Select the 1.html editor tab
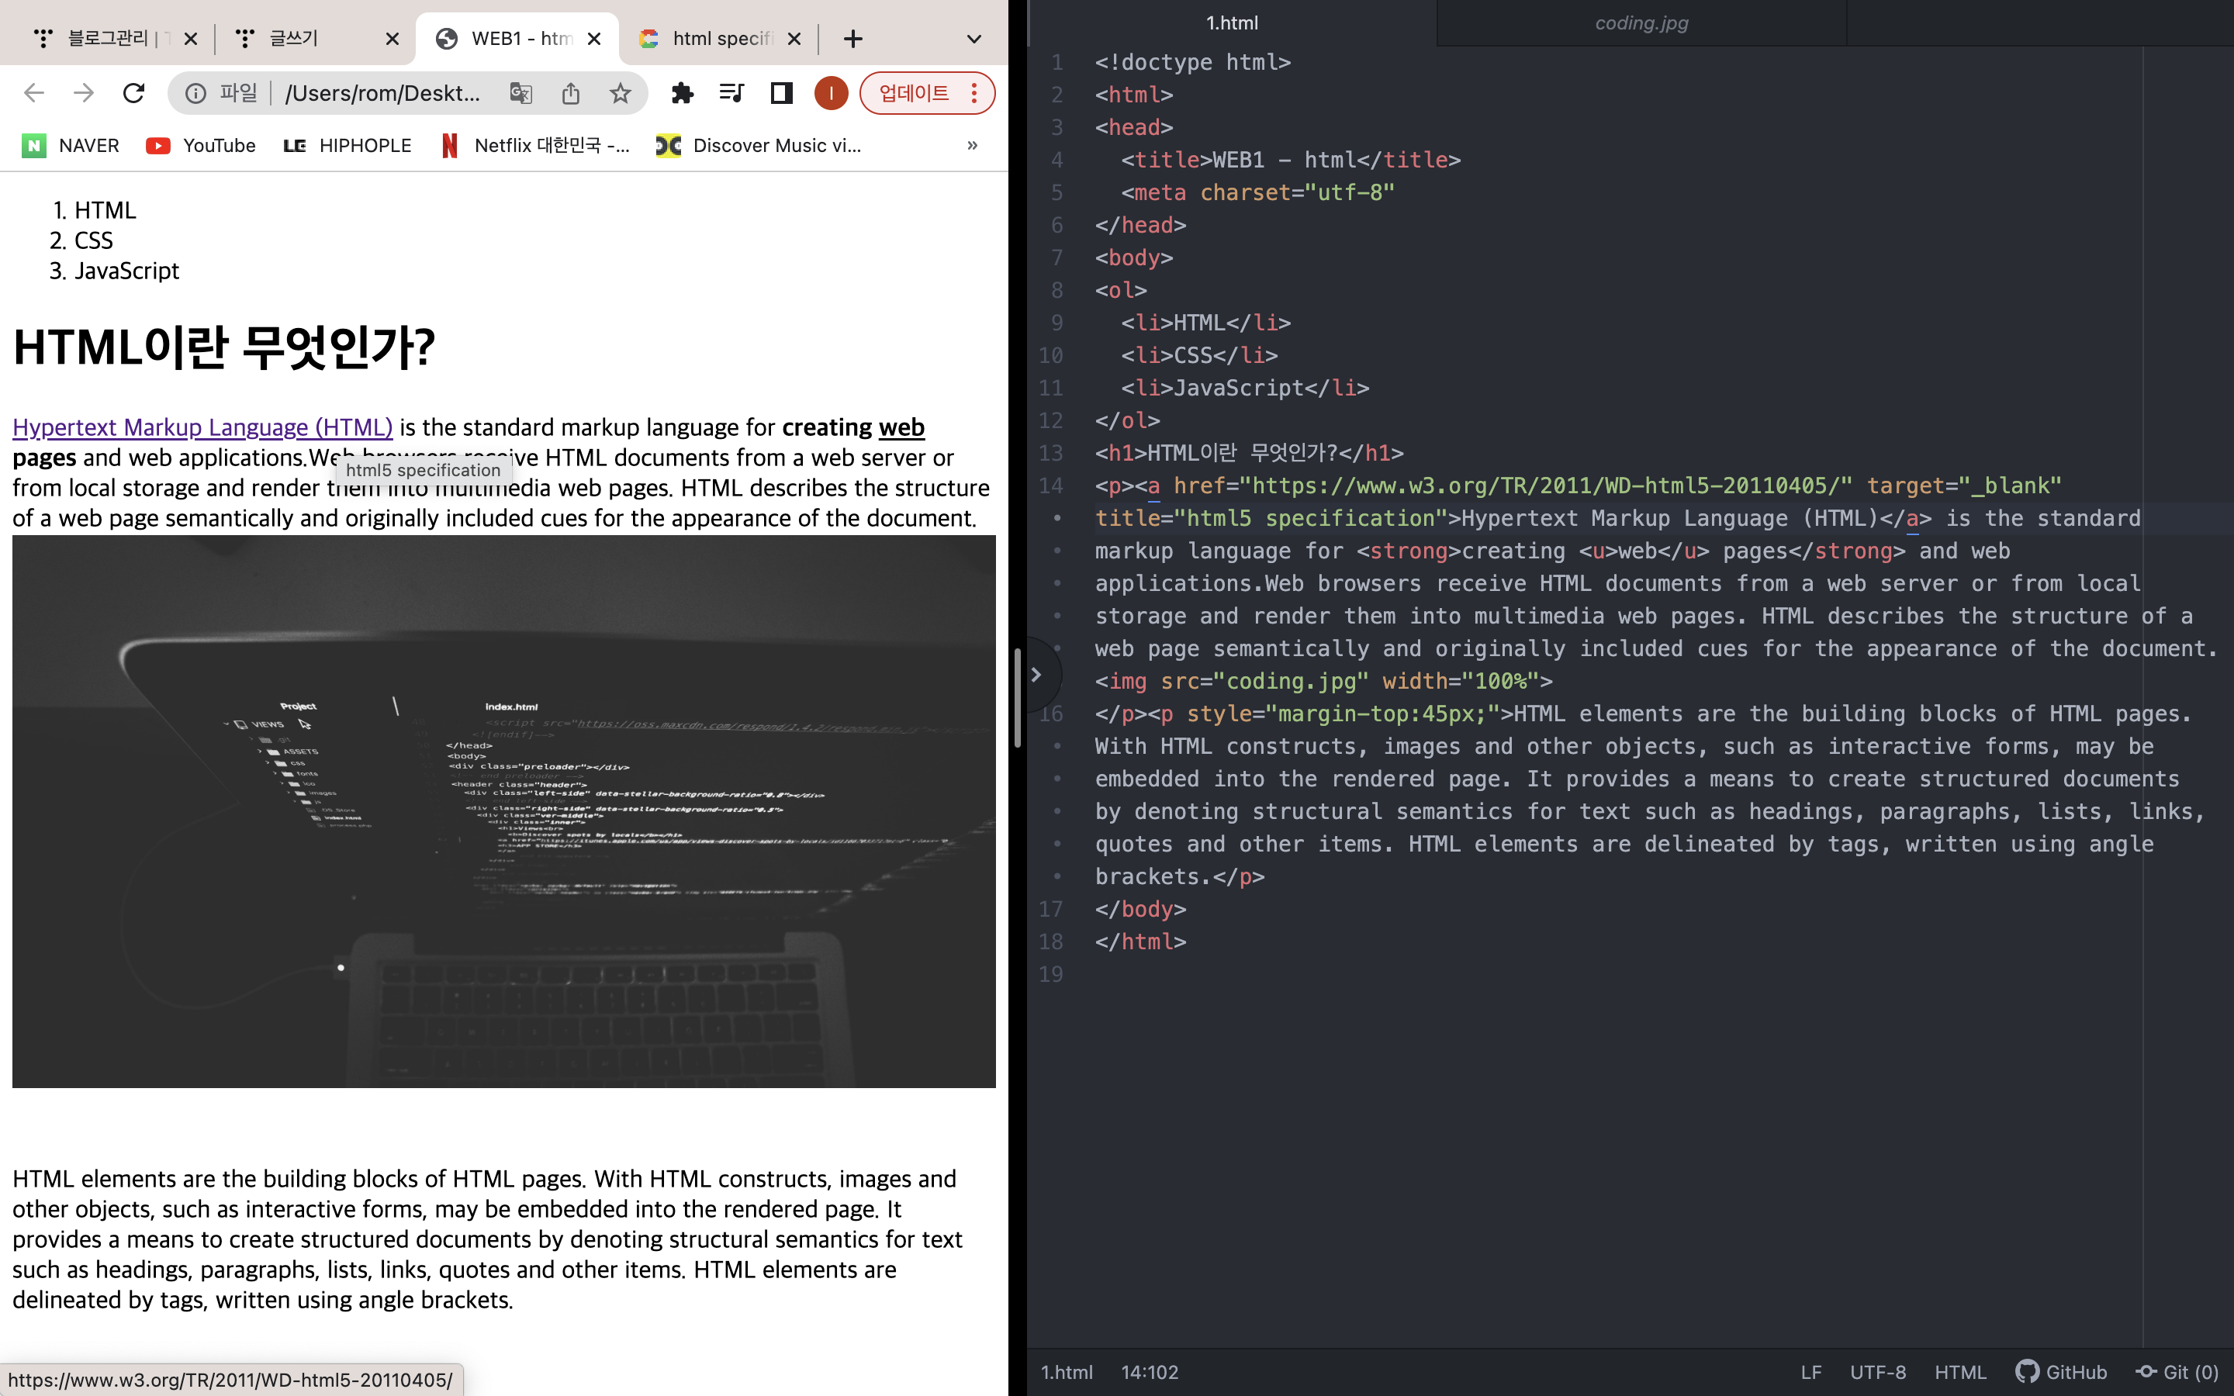This screenshot has width=2234, height=1396. [1232, 23]
